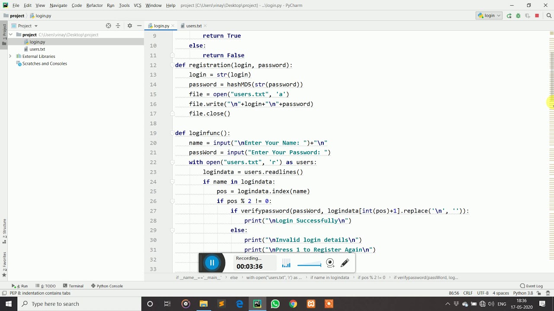
Task: Open the Windows Start menu
Action: coord(9,304)
